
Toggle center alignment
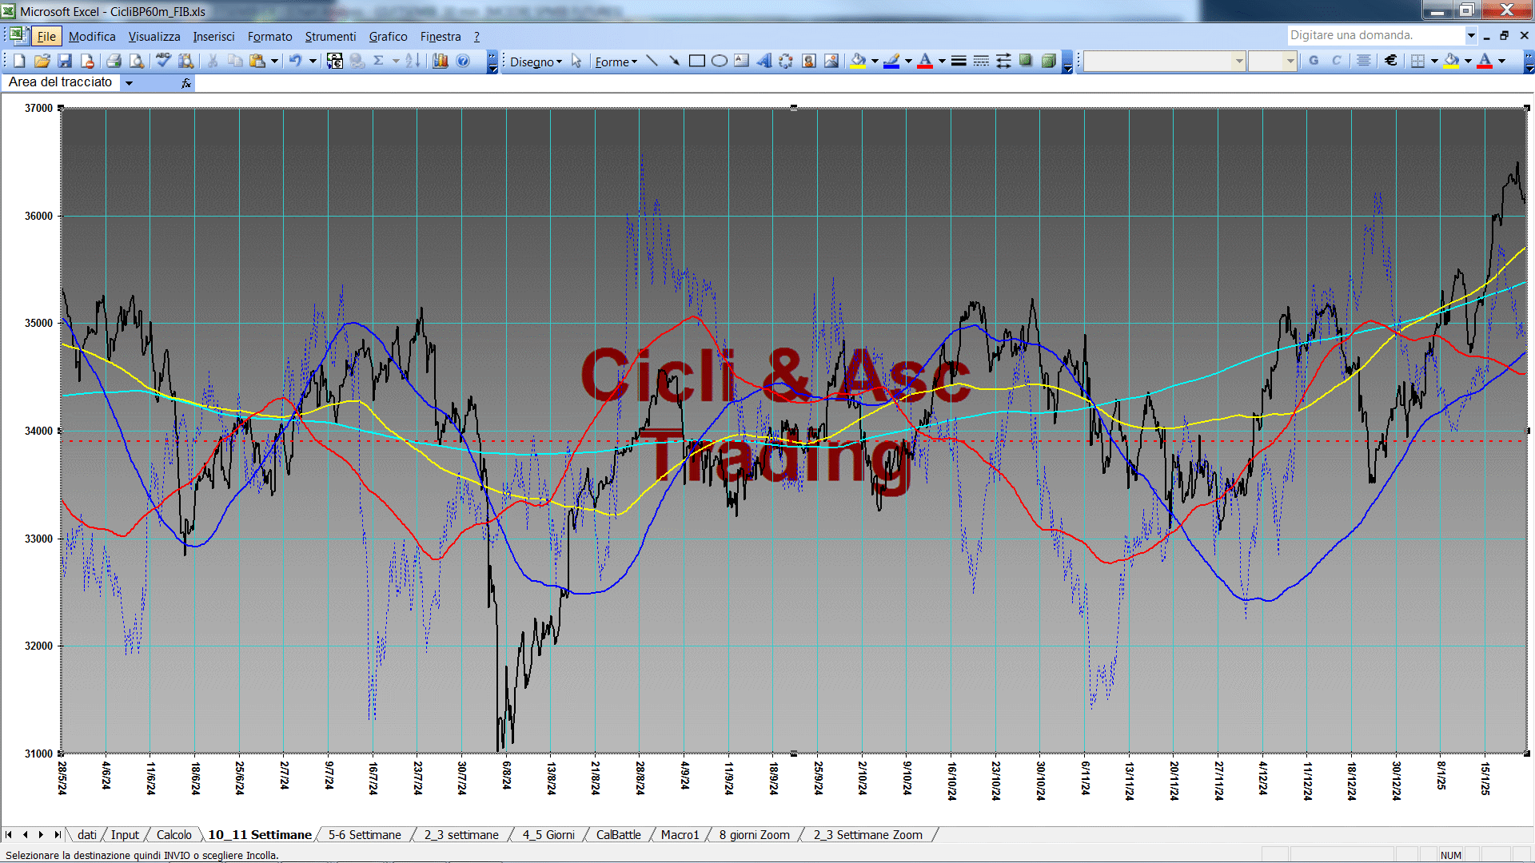1364,62
